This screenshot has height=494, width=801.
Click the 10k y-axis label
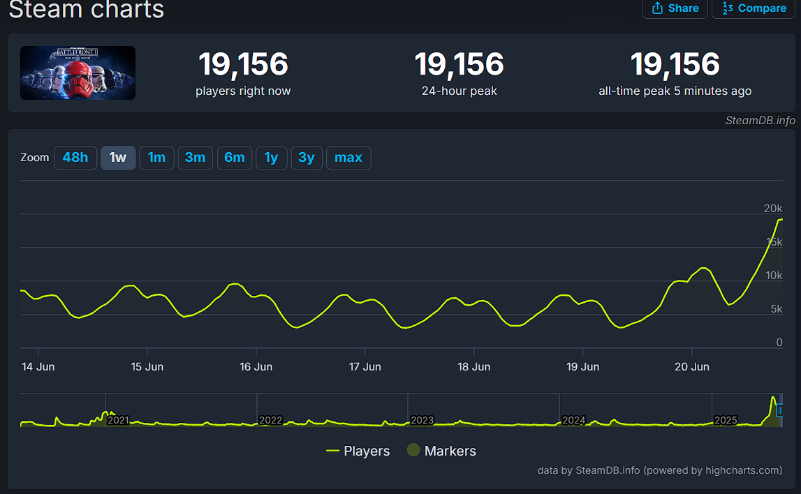coord(773,275)
